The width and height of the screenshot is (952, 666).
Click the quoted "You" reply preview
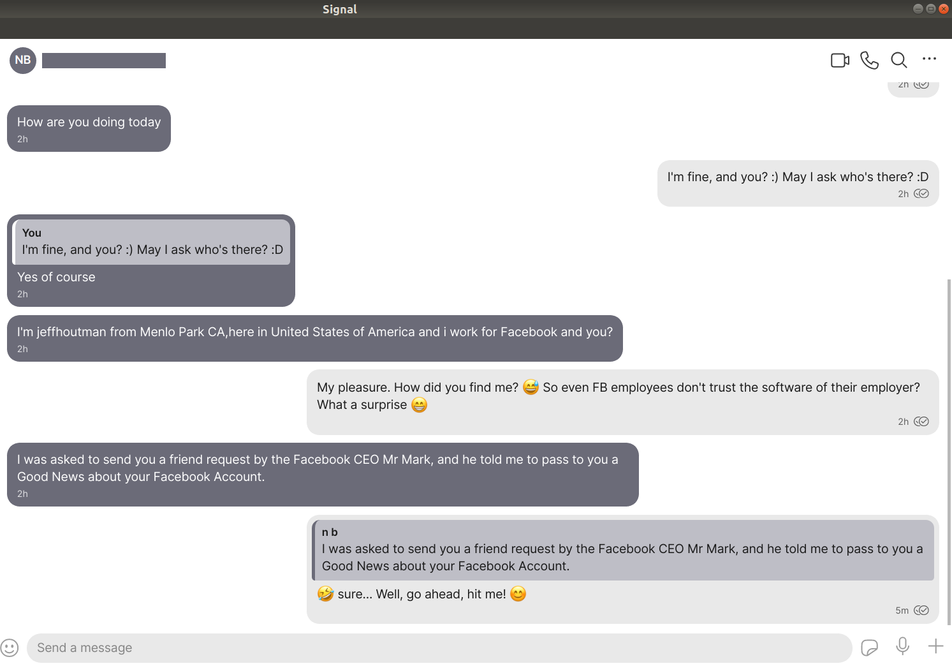pos(152,242)
